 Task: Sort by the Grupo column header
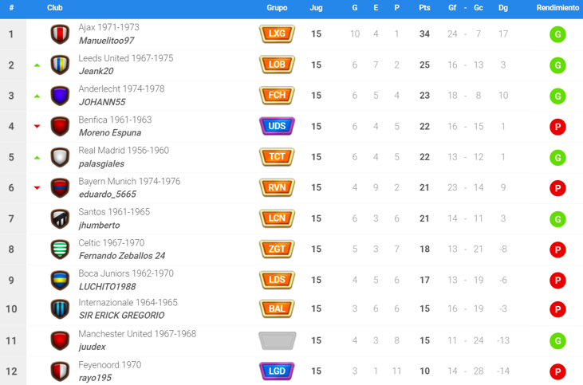277,8
